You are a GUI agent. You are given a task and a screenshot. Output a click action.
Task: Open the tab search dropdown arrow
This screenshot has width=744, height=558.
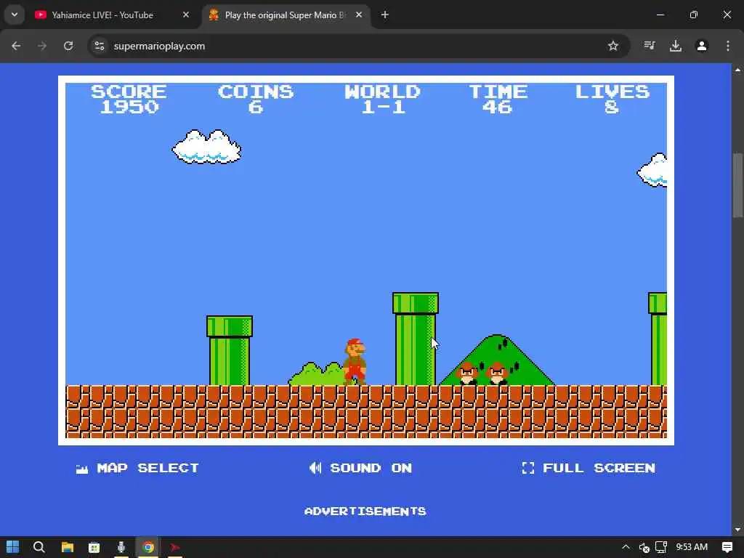point(15,15)
